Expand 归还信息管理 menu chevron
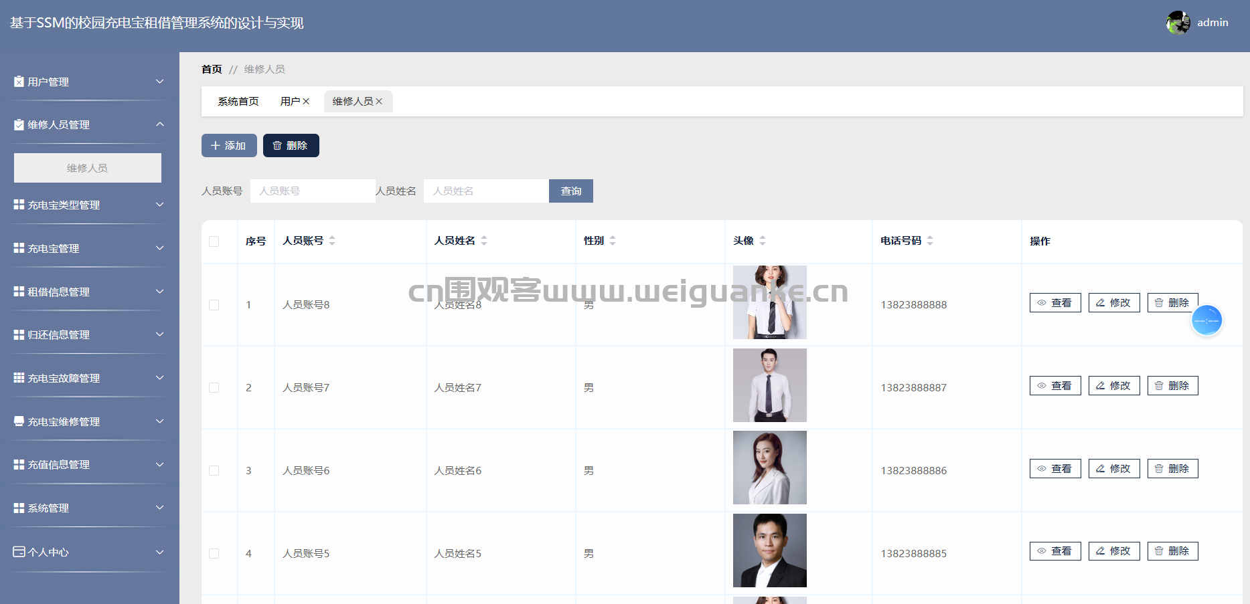Screen dimensions: 1250x604 (x=159, y=334)
